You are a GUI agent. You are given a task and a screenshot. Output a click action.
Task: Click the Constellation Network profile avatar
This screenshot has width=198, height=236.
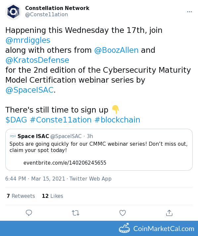[13, 12]
